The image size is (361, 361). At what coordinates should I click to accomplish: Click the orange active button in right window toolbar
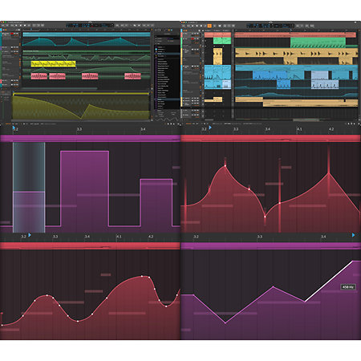[x=209, y=26]
